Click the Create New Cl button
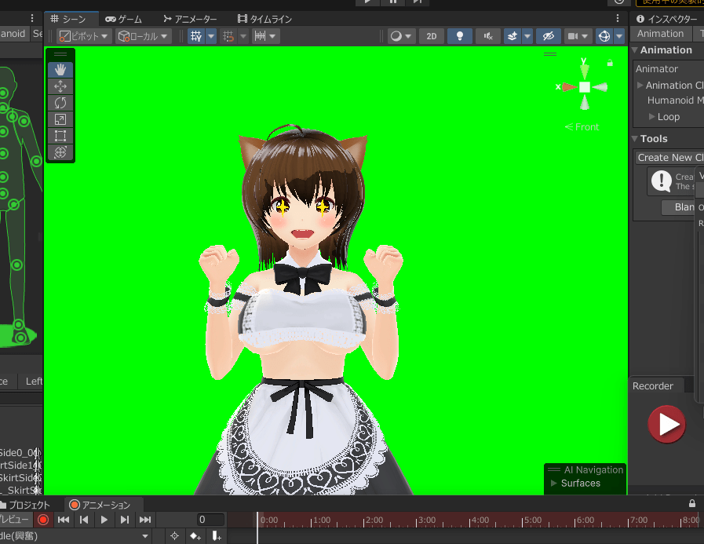 point(669,157)
